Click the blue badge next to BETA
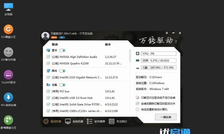 click(x=62, y=38)
